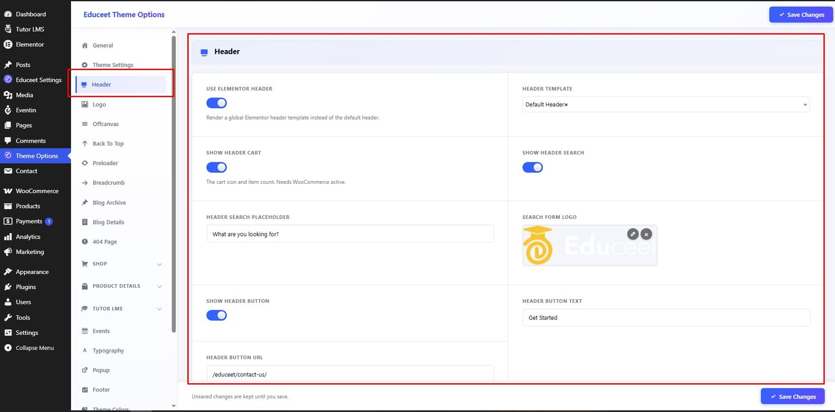Click the Plugins icon in admin menu

tap(8, 287)
